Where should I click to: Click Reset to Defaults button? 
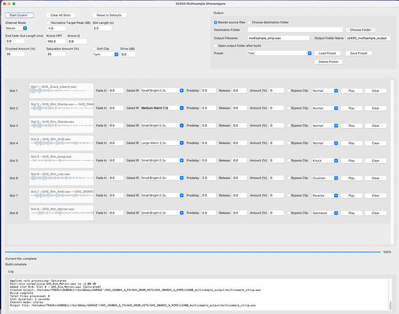click(109, 15)
